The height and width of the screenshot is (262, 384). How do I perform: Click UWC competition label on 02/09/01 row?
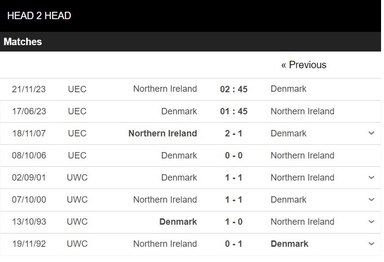tap(77, 178)
